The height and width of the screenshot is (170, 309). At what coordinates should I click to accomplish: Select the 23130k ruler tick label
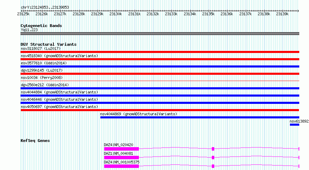116,14
